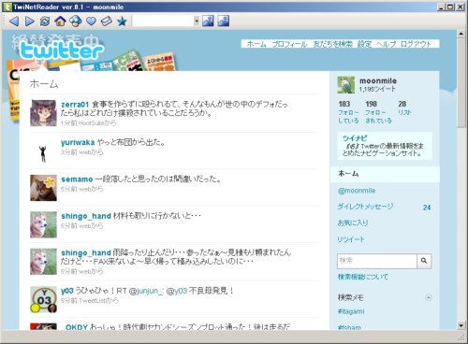
Task: Click the vertical scrollbar down arrow
Action: pyautogui.click(x=461, y=325)
